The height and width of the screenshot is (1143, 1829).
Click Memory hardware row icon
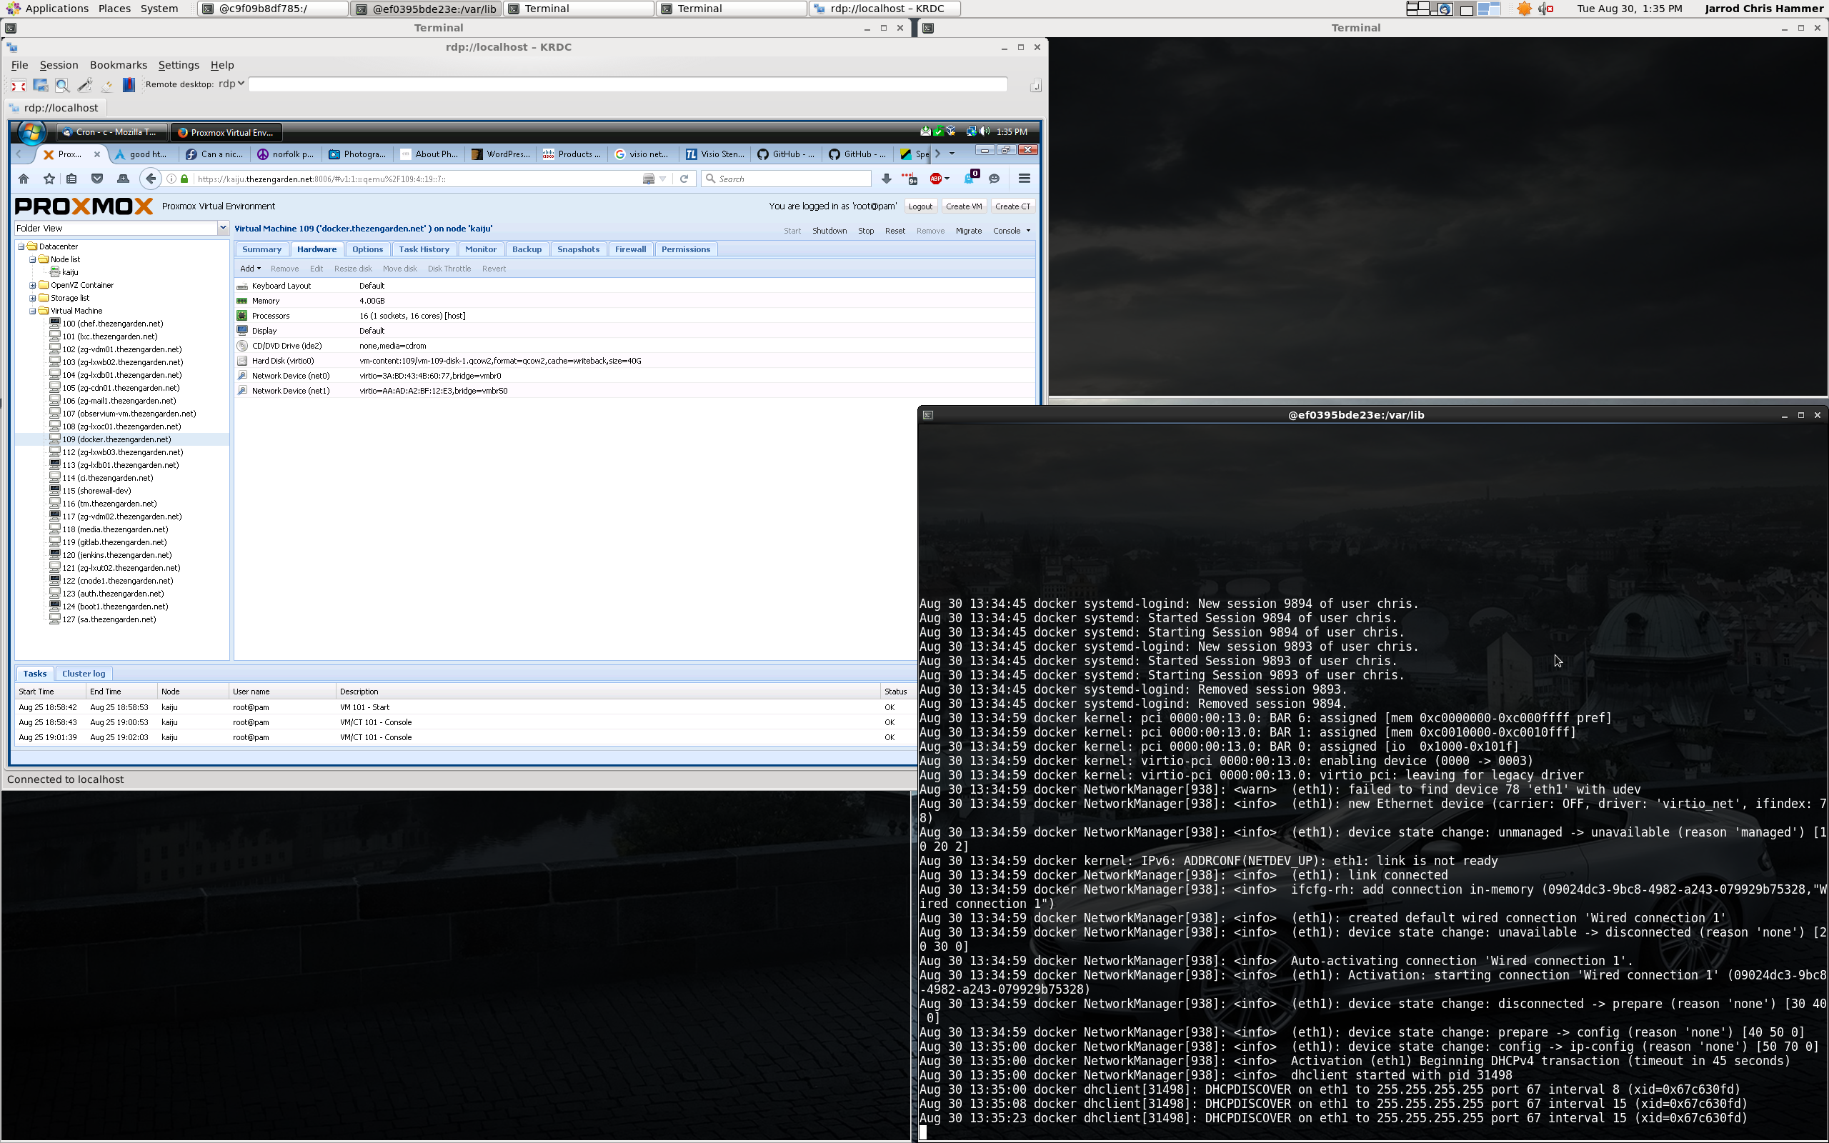pyautogui.click(x=242, y=301)
